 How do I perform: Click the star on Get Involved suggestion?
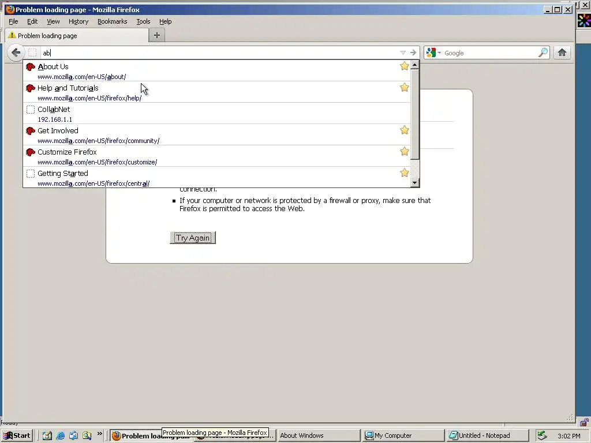coord(404,130)
